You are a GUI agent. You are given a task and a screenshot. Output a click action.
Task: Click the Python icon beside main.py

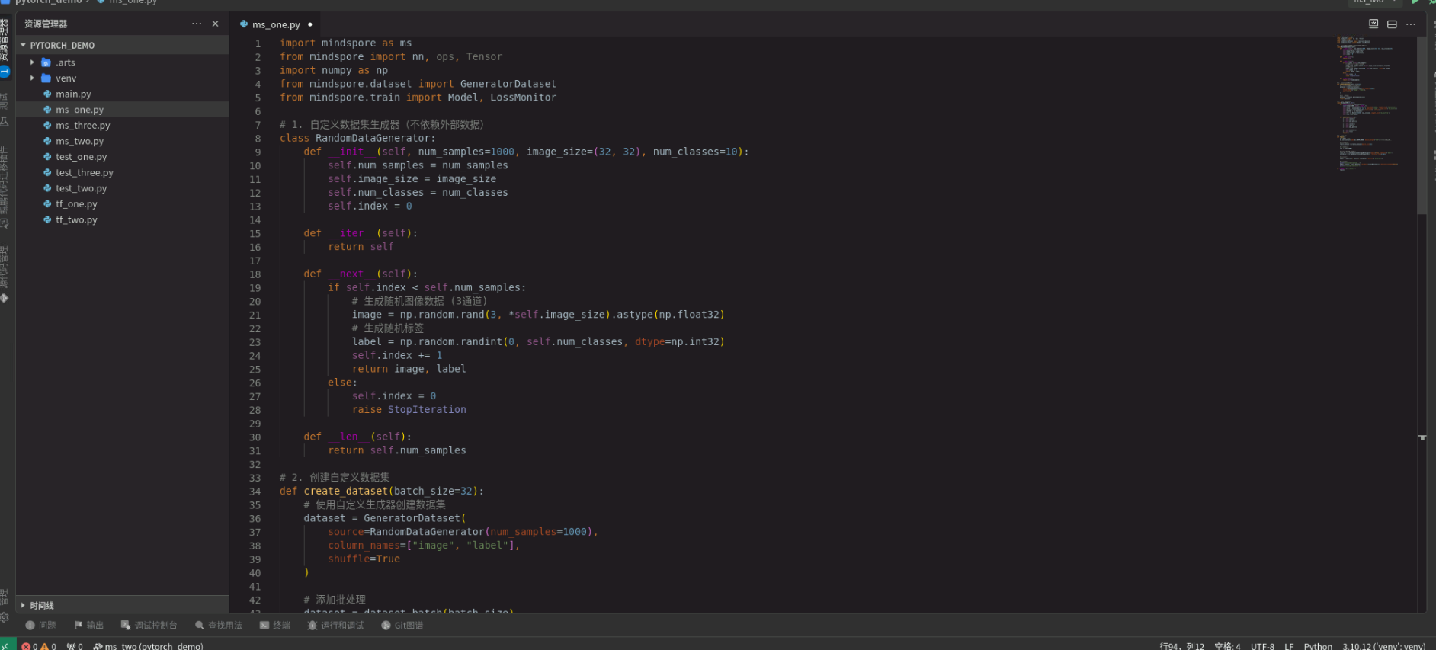47,94
